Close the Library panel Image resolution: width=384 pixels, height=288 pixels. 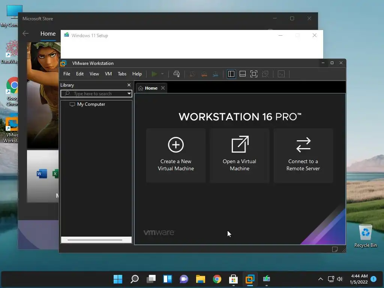pyautogui.click(x=129, y=85)
